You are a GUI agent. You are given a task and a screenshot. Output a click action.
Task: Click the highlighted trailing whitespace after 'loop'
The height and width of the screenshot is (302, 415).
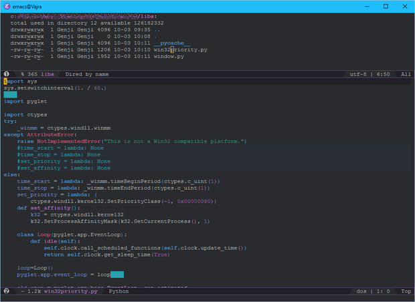coord(117,275)
